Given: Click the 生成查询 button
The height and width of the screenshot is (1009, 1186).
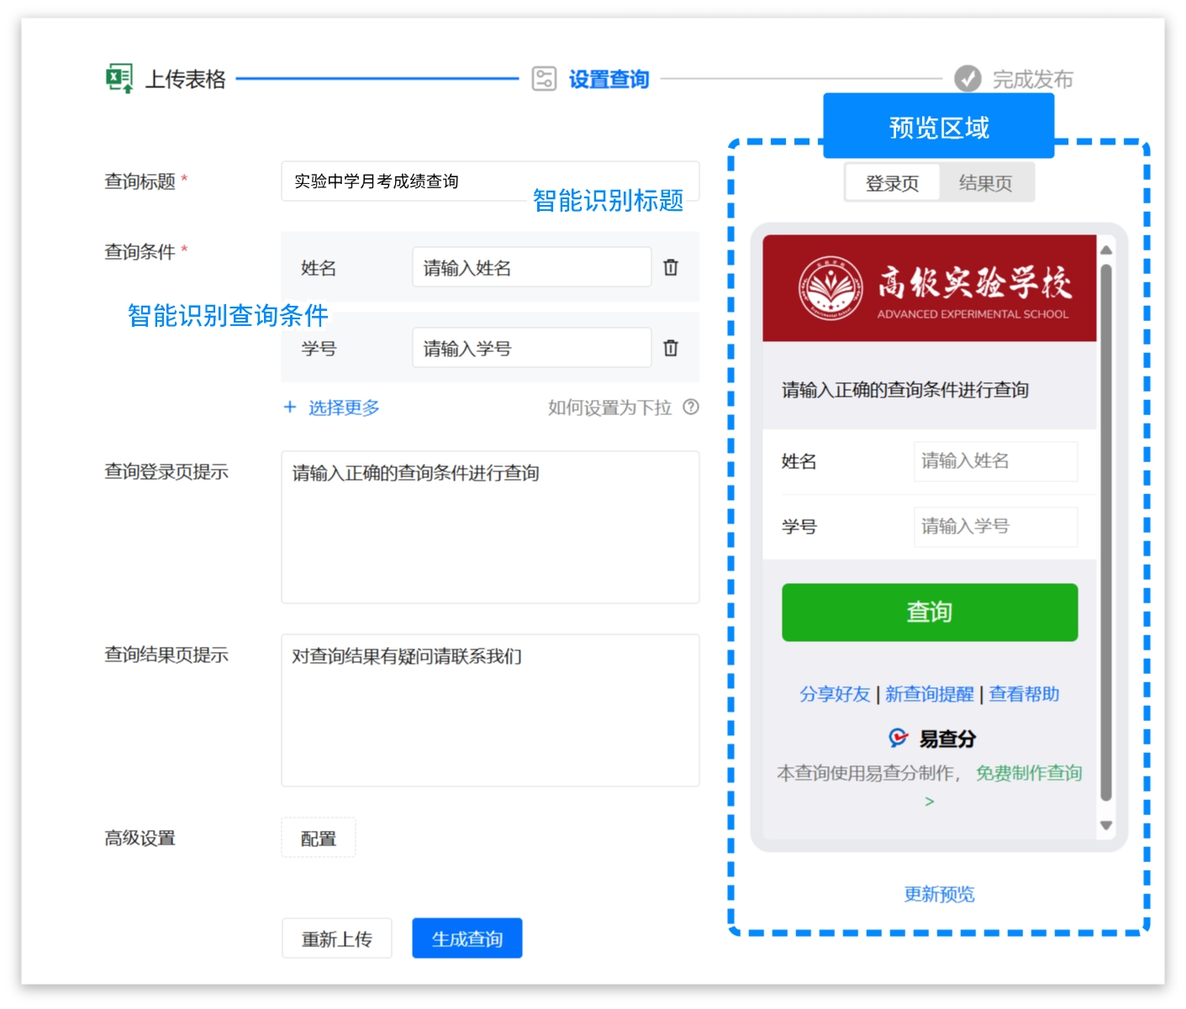Looking at the screenshot, I should click(466, 938).
